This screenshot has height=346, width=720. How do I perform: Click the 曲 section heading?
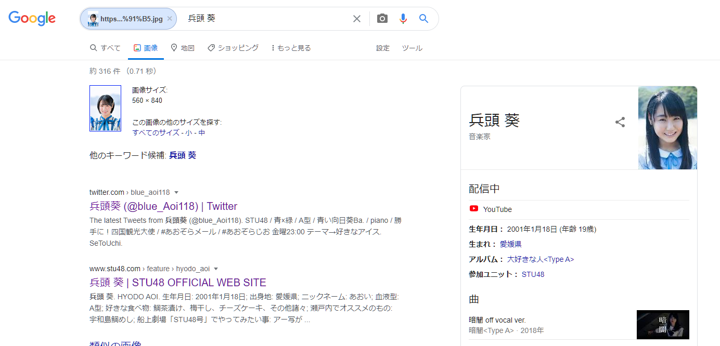[x=474, y=299]
